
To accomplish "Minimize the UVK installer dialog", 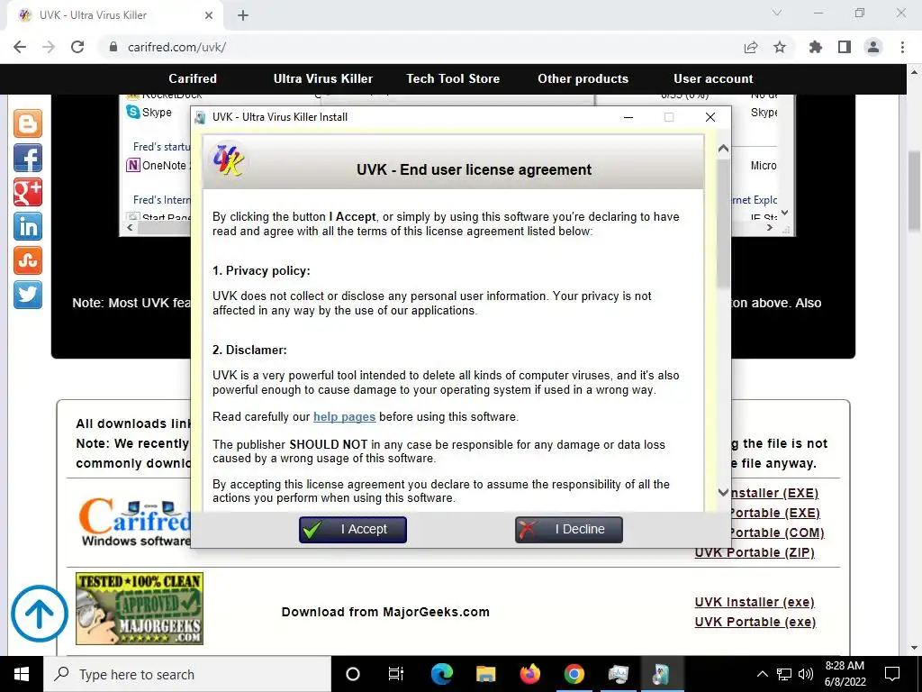I will [x=628, y=117].
